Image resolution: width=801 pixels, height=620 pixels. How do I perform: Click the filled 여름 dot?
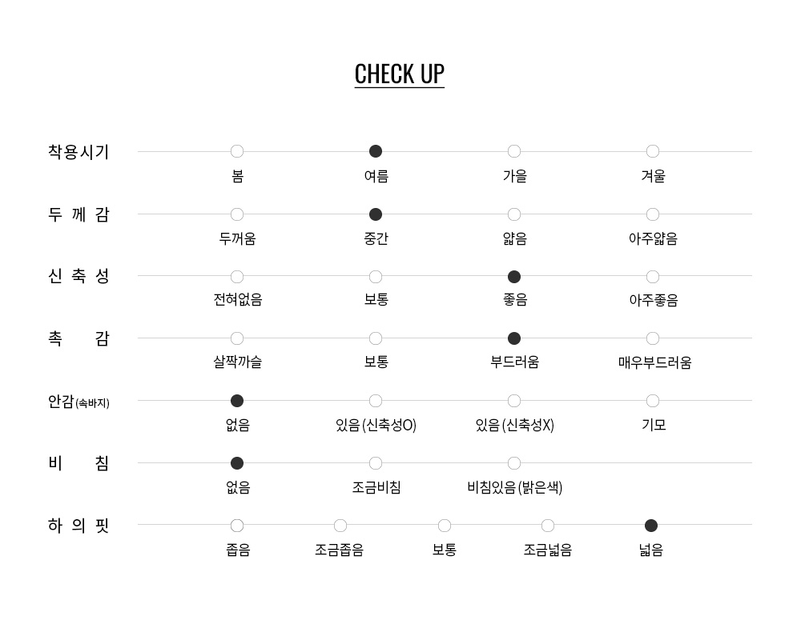click(x=376, y=151)
